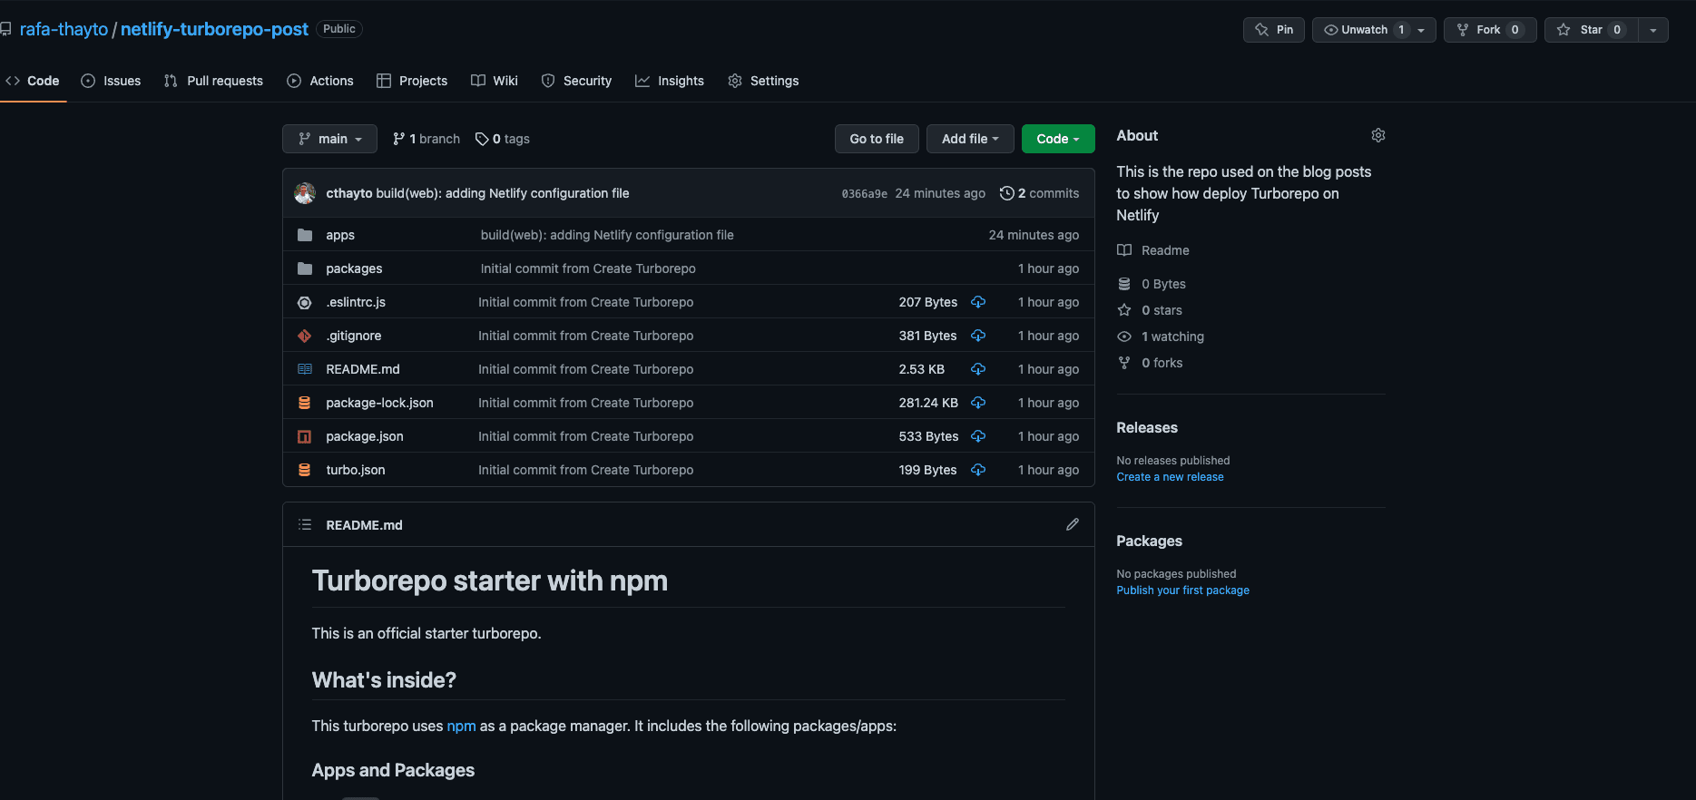Click the cloud download icon for README.md row
Image resolution: width=1696 pixels, height=800 pixels.
point(978,369)
